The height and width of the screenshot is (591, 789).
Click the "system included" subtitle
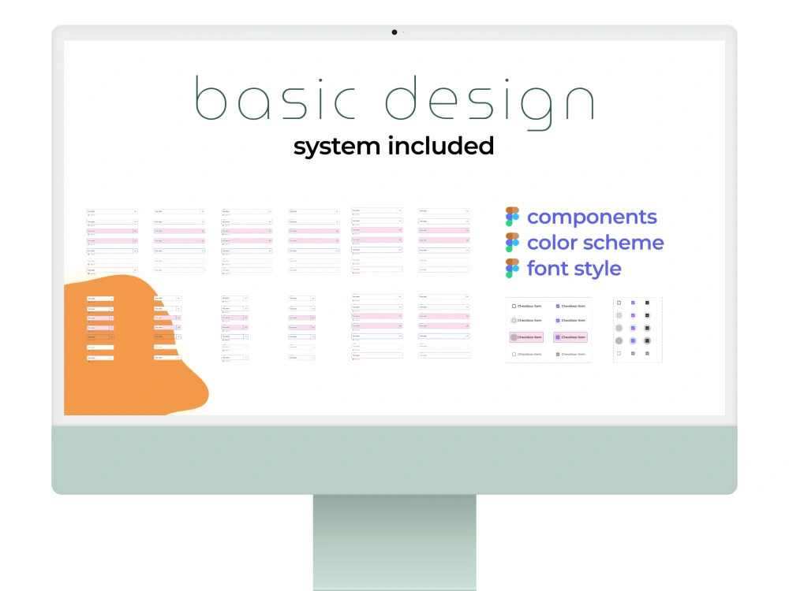coord(394,147)
